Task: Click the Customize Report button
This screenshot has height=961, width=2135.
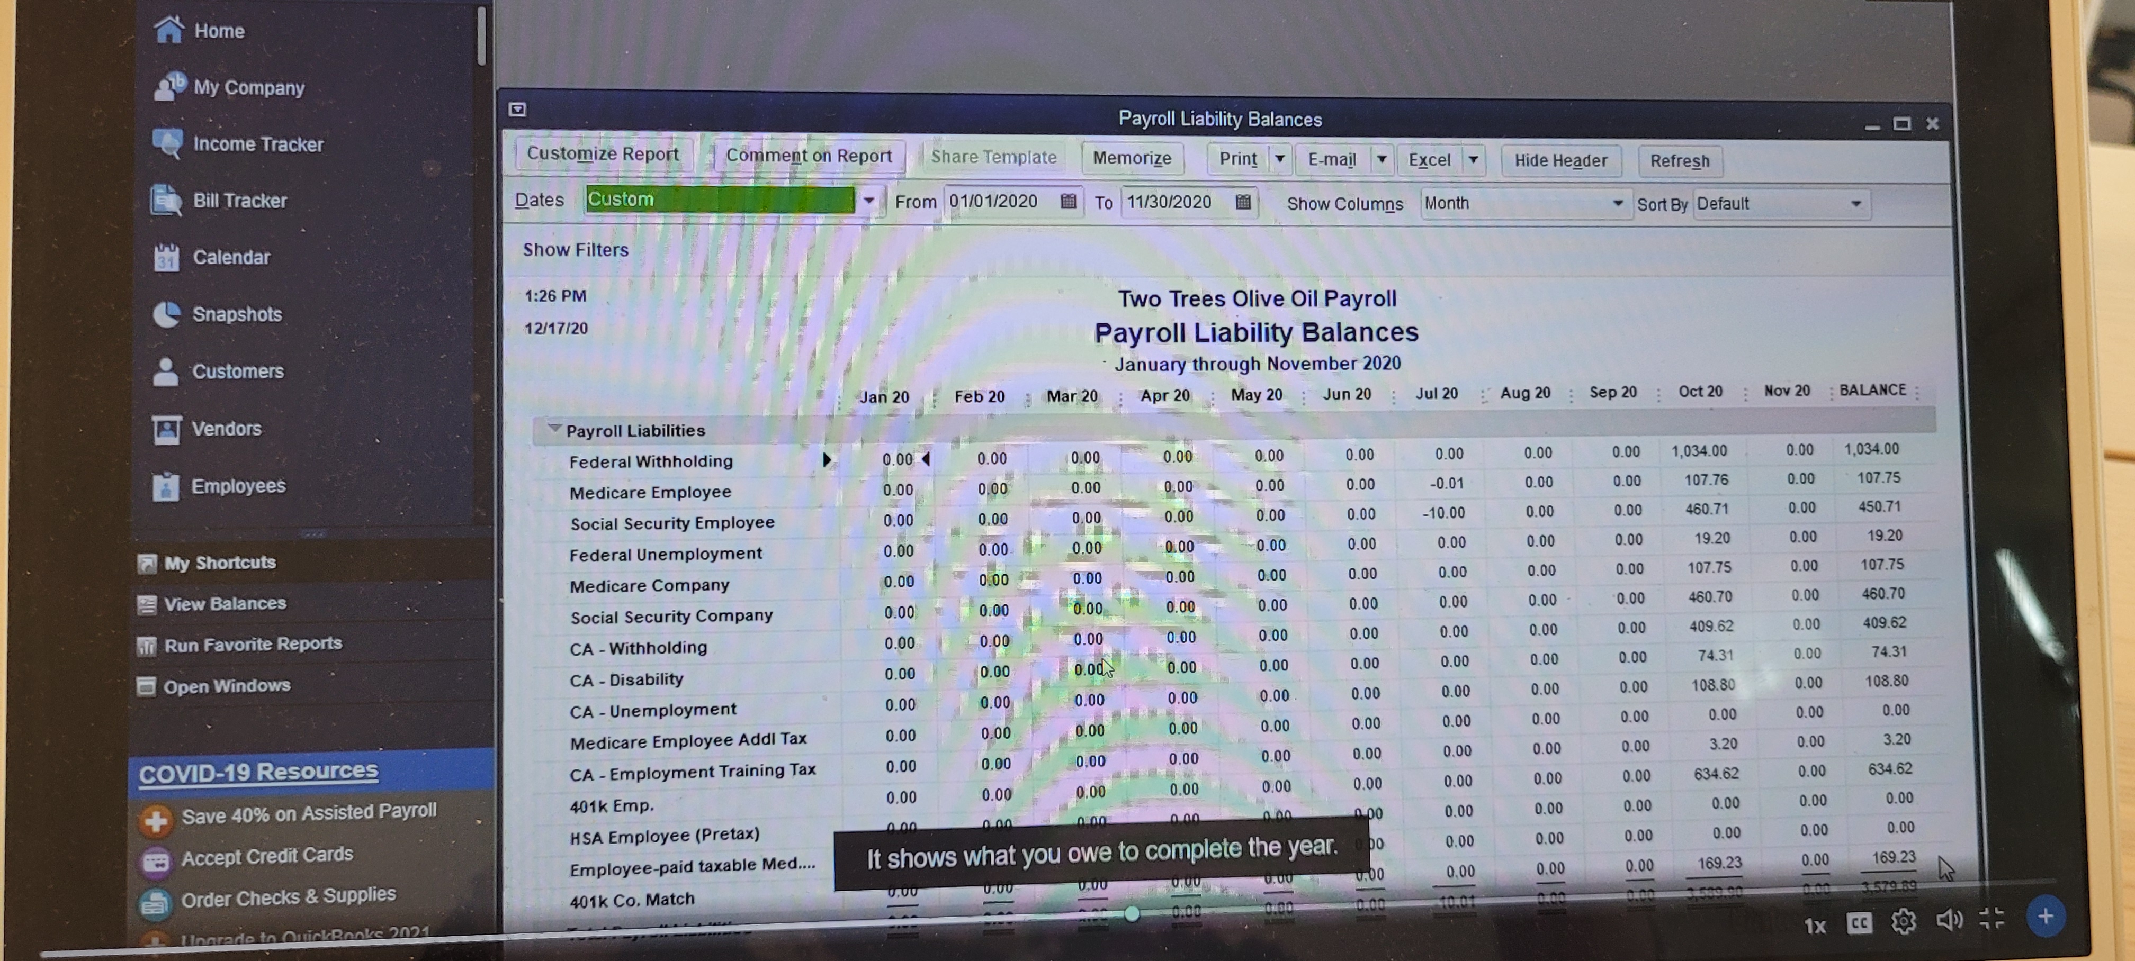Action: click(x=603, y=154)
